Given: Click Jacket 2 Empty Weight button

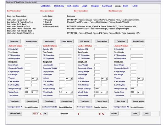Looking at the screenshot, I should click(67, 41).
